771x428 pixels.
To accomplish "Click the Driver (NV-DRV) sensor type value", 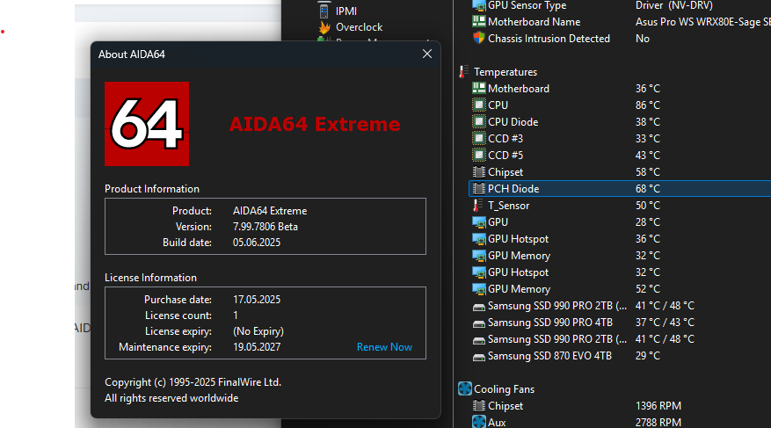I will tap(673, 5).
